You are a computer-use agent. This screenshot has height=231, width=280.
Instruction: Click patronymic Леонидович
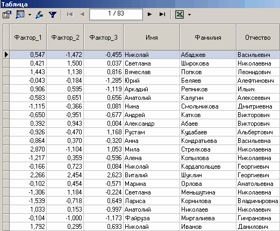(254, 72)
